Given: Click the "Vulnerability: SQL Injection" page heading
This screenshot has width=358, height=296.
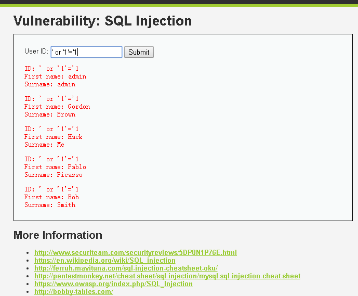Looking at the screenshot, I should click(102, 21).
